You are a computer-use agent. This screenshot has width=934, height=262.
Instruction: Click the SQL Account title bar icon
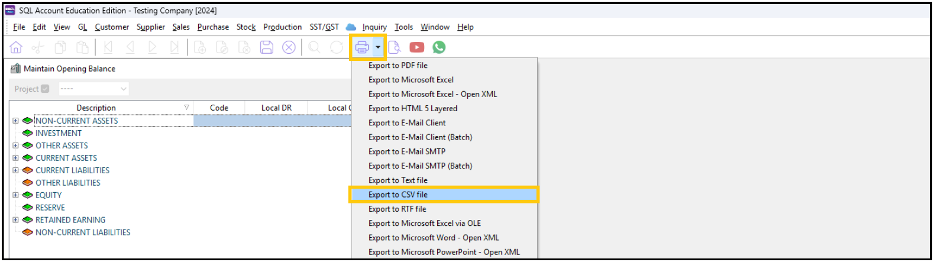coord(10,10)
